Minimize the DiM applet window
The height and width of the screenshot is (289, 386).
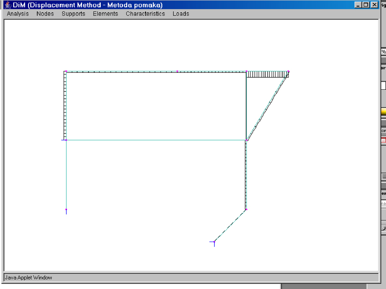point(358,5)
